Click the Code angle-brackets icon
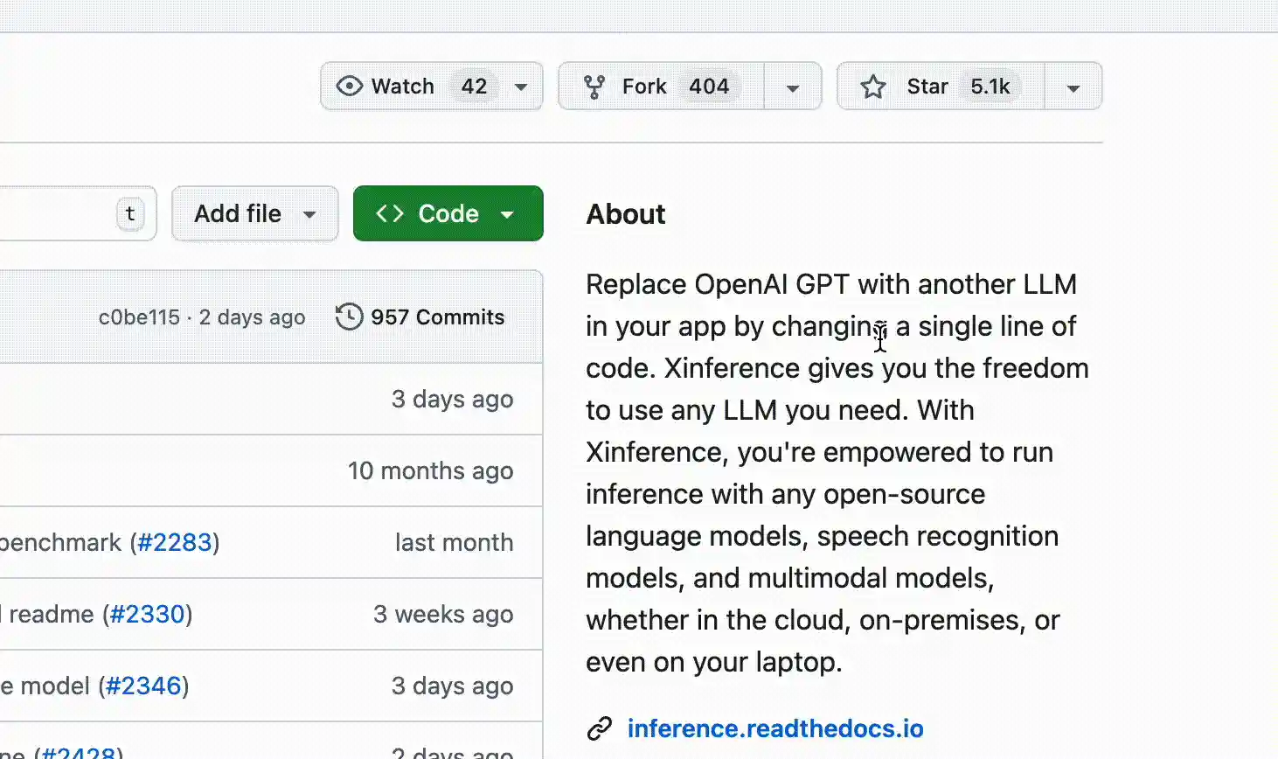 tap(390, 213)
